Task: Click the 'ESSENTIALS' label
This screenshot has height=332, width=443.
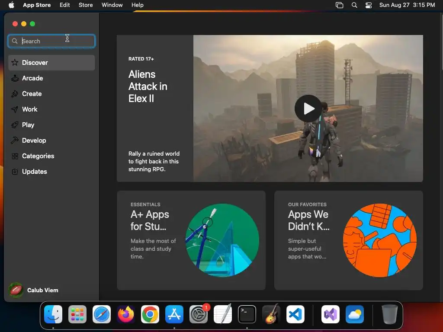Action: [x=145, y=204]
